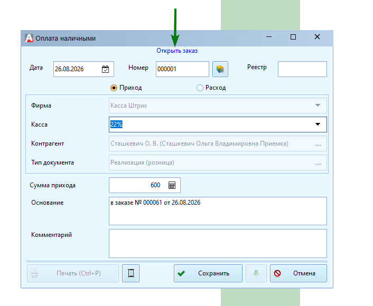Click the application logo in title bar
This screenshot has width=373, height=306.
29,38
